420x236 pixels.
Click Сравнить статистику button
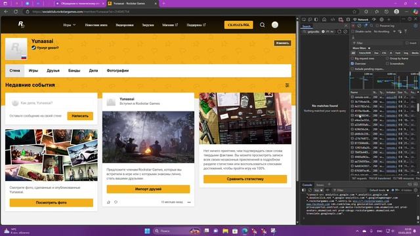click(x=245, y=179)
